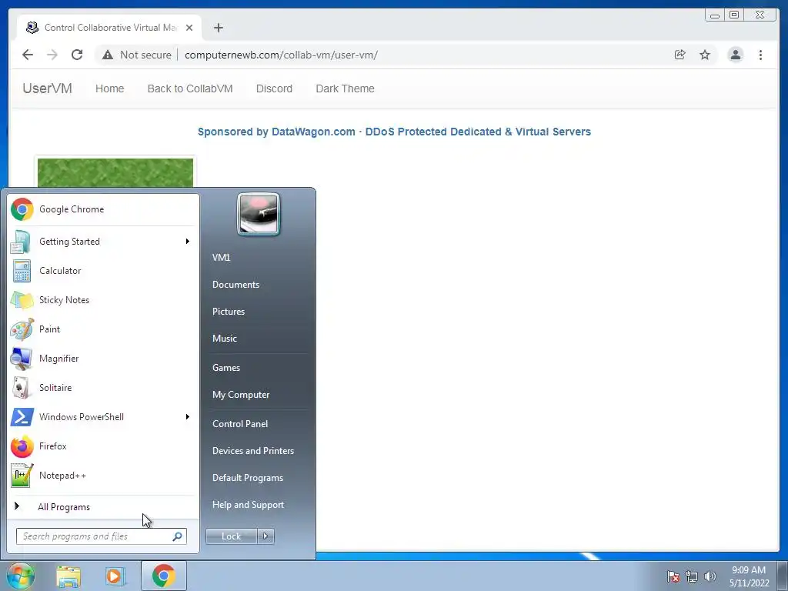Open Help and Support
Screen dimensions: 788x591
(x=249, y=505)
